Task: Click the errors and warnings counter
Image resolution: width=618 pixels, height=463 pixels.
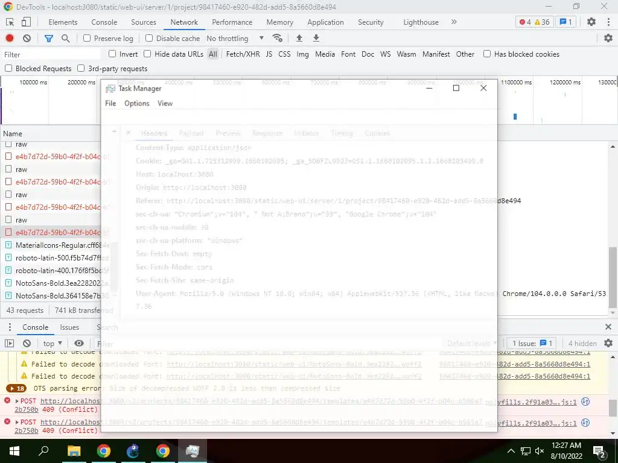Action: 534,22
